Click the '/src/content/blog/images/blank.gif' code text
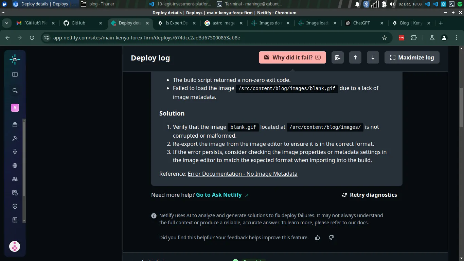 pos(287,88)
